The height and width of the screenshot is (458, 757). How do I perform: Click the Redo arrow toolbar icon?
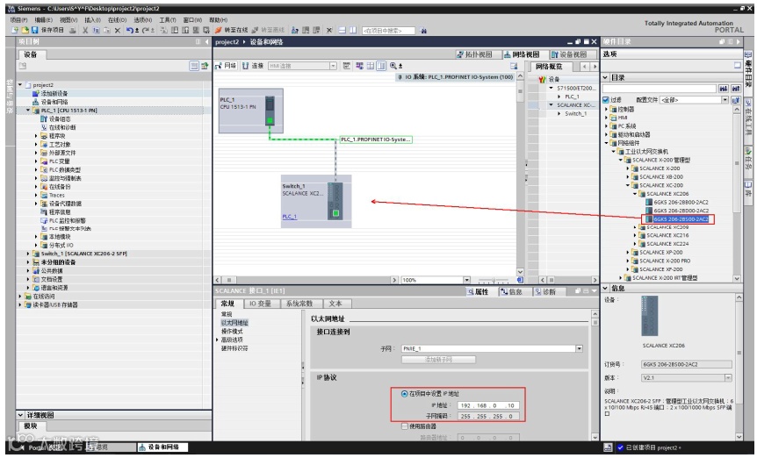tap(147, 30)
